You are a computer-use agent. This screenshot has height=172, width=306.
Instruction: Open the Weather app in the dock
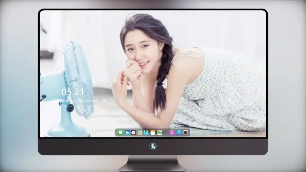[x=127, y=132]
